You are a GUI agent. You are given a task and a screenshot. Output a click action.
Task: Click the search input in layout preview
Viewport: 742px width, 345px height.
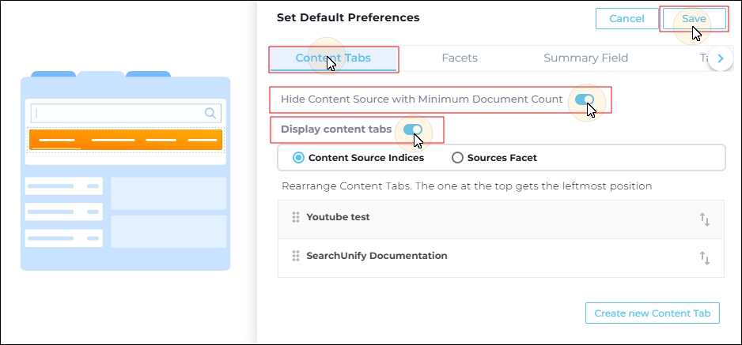pyautogui.click(x=126, y=113)
